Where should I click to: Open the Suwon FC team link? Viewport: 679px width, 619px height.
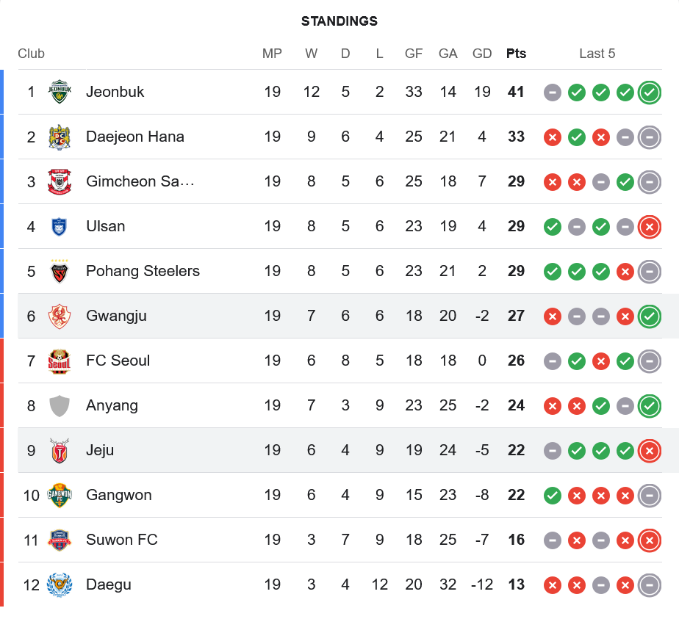click(x=121, y=540)
